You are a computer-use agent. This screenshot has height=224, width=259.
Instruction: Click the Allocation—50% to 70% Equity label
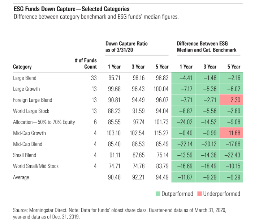coord(44,122)
